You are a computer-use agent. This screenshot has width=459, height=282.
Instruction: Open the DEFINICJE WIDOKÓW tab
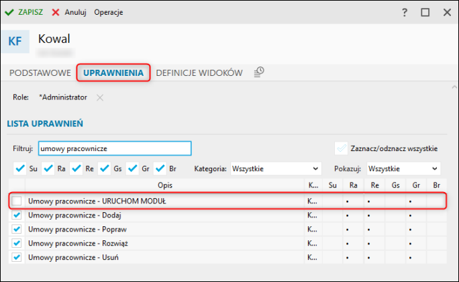(199, 73)
